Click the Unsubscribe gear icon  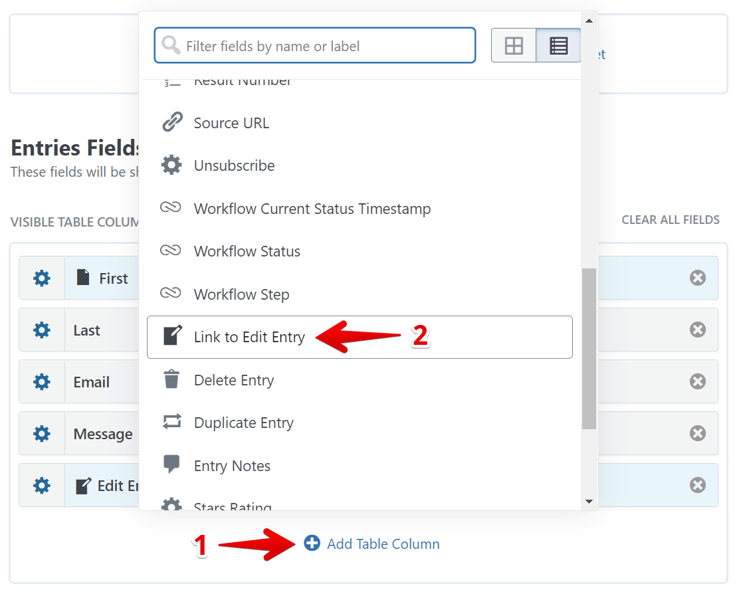coord(171,165)
